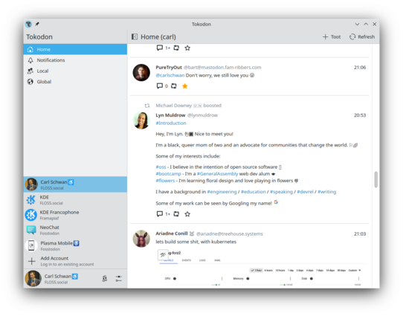Click the Toot compose button
403x316 pixels.
(332, 36)
